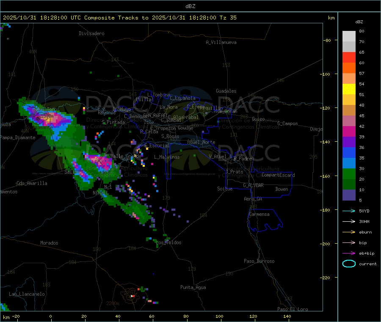Click the 'Divisadero' map label
The height and width of the screenshot is (322, 381).
[91, 33]
